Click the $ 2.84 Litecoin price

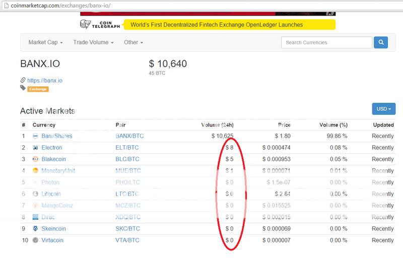283,194
